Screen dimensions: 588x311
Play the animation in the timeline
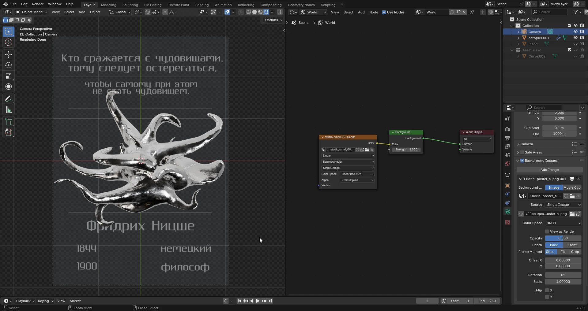(x=258, y=301)
